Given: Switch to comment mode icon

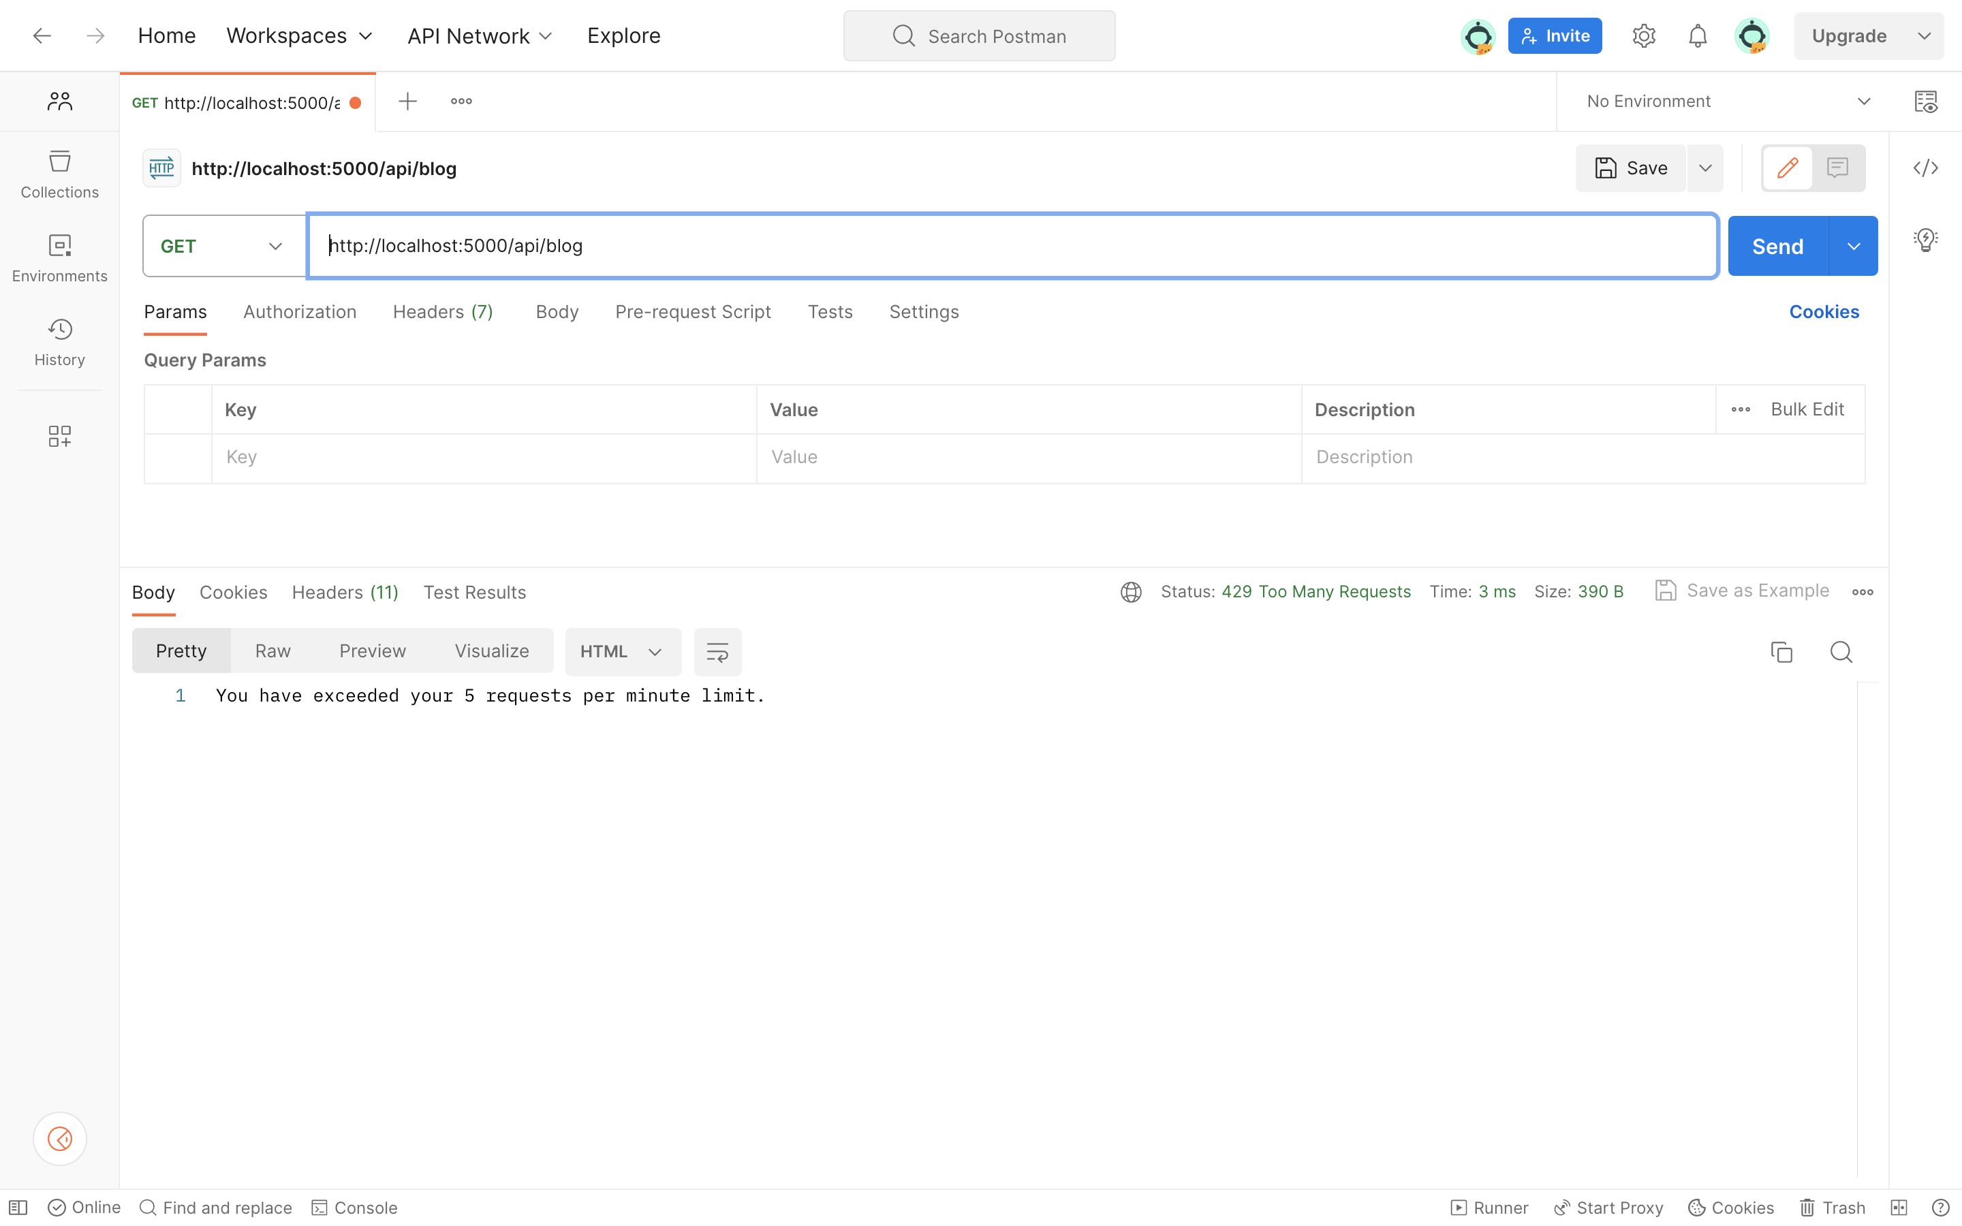Looking at the screenshot, I should coord(1837,168).
